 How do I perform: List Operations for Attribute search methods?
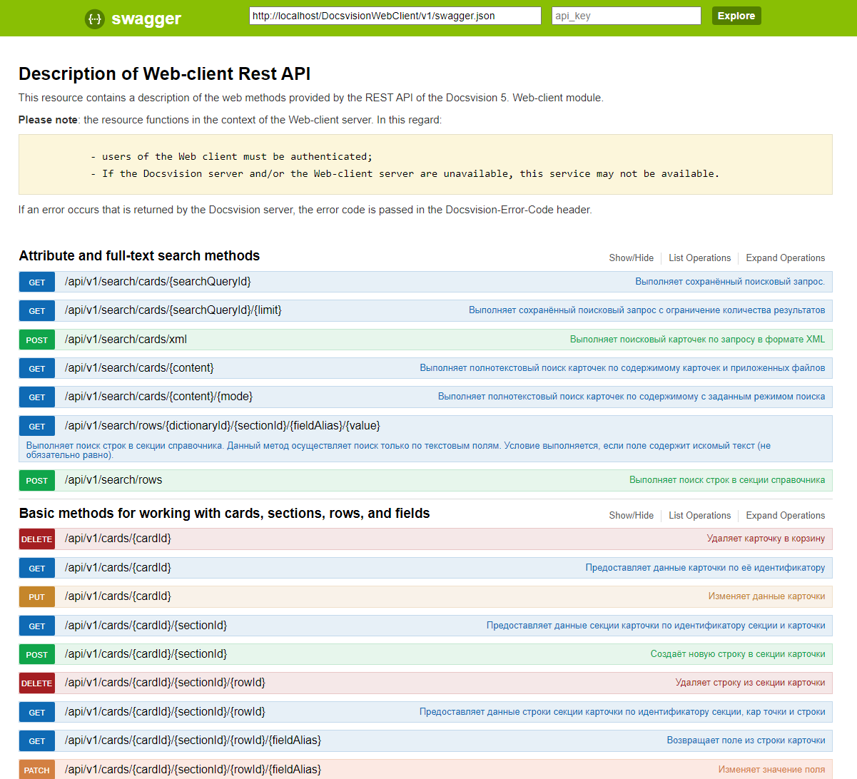[699, 258]
